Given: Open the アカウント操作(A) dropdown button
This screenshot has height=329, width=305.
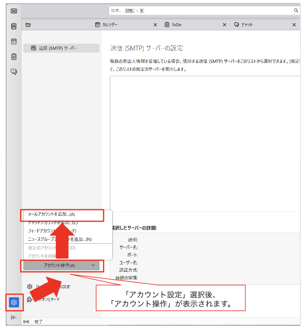Looking at the screenshot, I should click(61, 266).
